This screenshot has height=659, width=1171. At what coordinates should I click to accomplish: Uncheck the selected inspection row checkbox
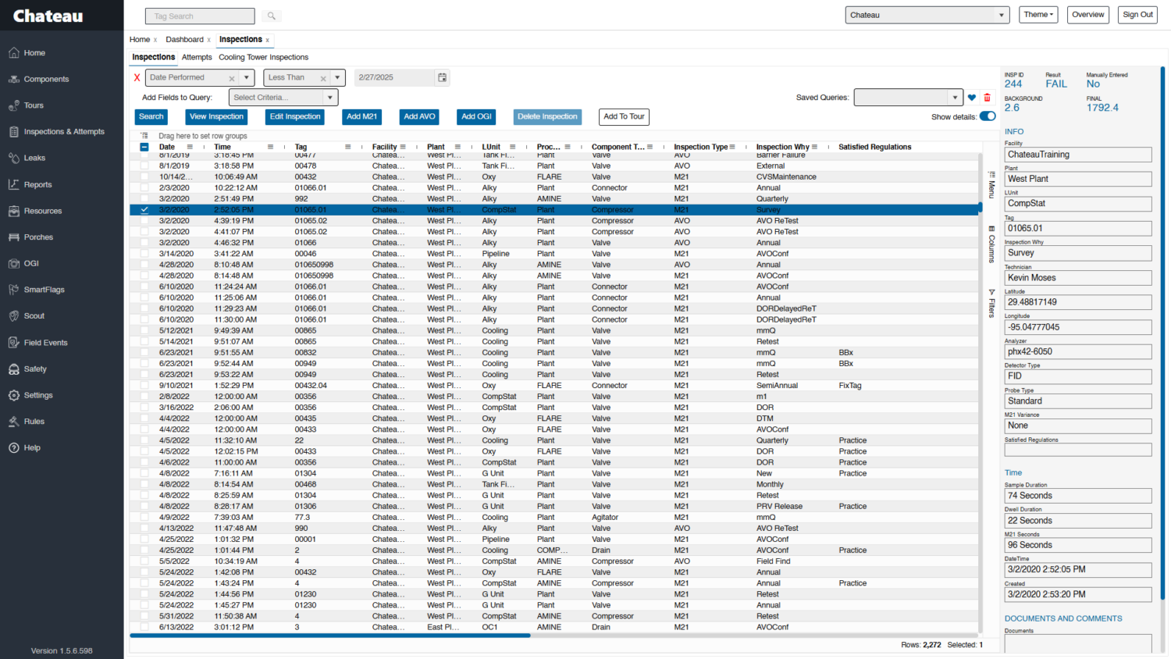pyautogui.click(x=144, y=209)
